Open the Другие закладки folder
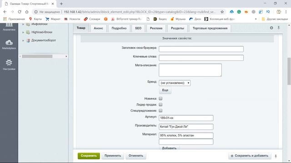The width and height of the screenshot is (291, 163). [275, 19]
